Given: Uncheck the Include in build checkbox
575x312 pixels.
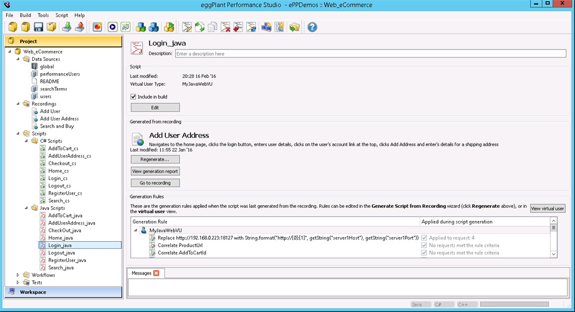Looking at the screenshot, I should 134,97.
